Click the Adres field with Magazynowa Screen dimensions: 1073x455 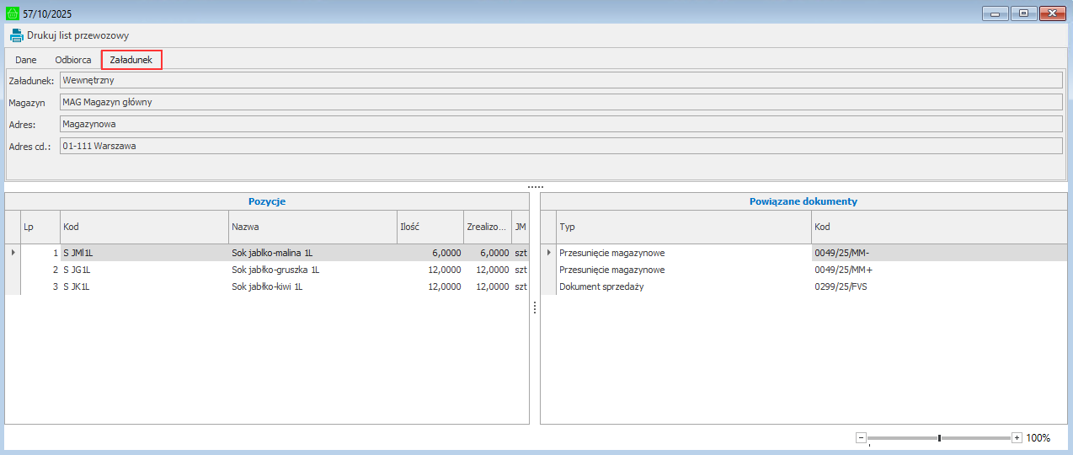coord(560,124)
